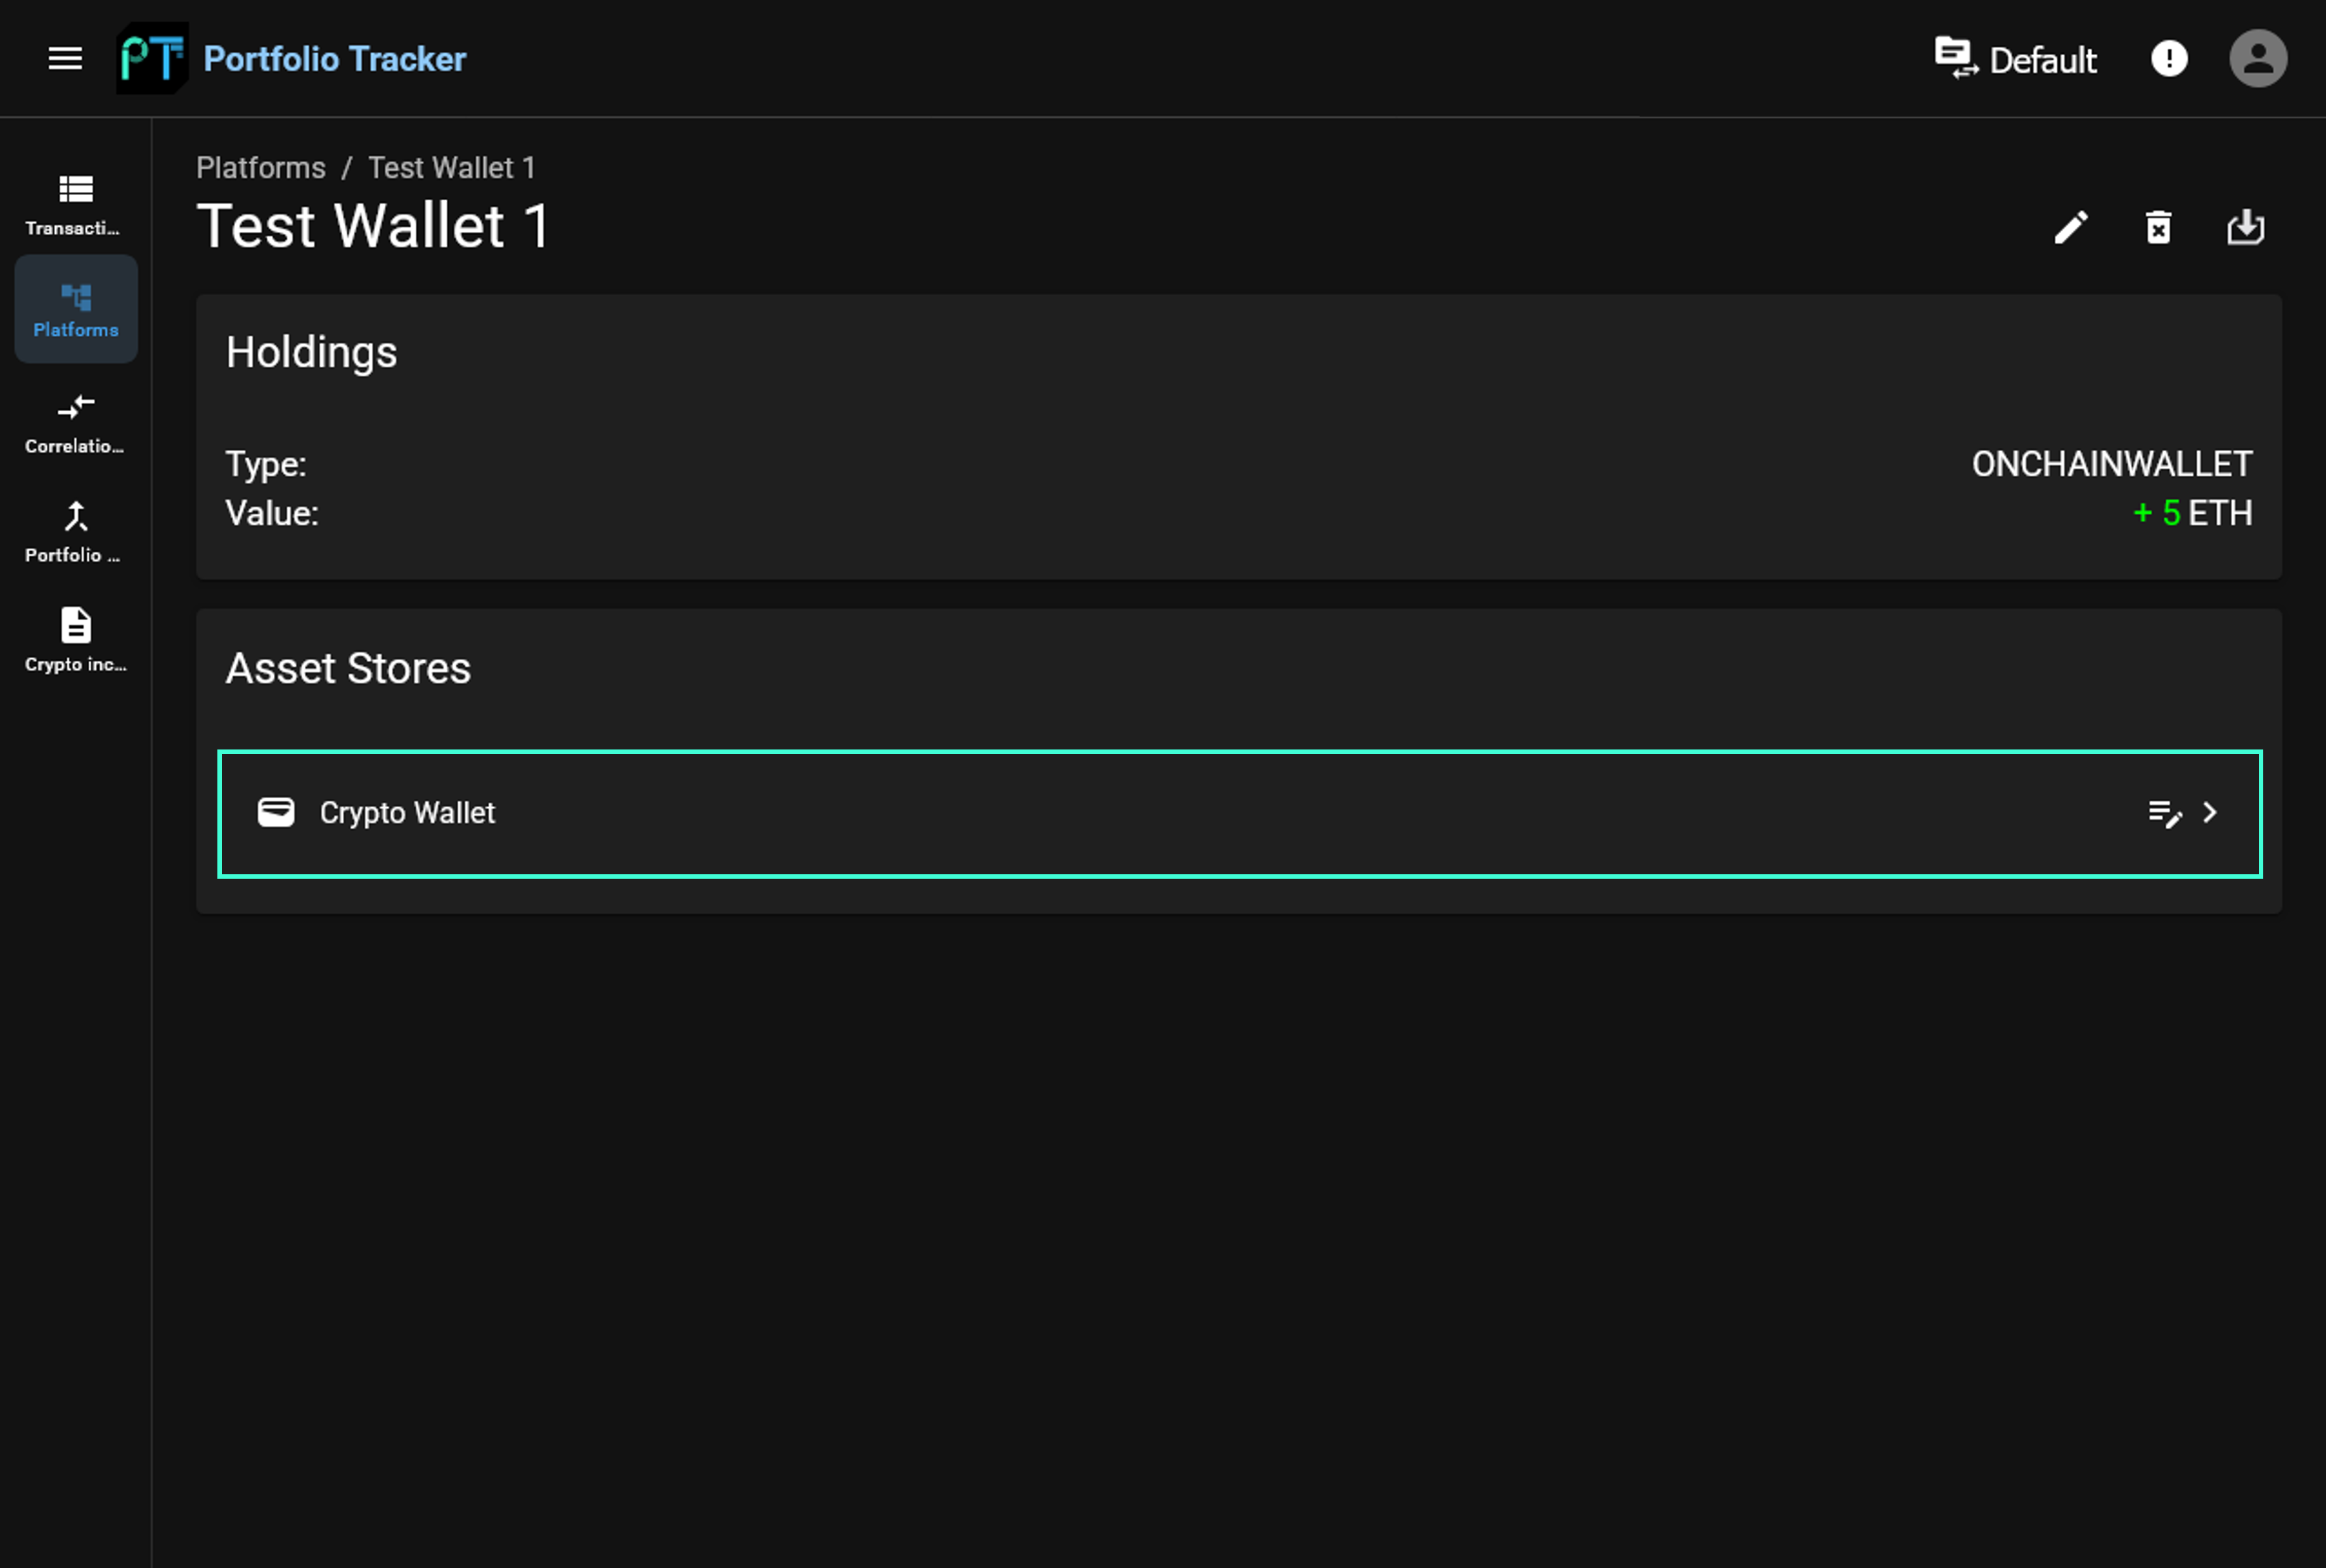2326x1568 pixels.
Task: Click the alert exclamation icon
Action: (x=2169, y=59)
